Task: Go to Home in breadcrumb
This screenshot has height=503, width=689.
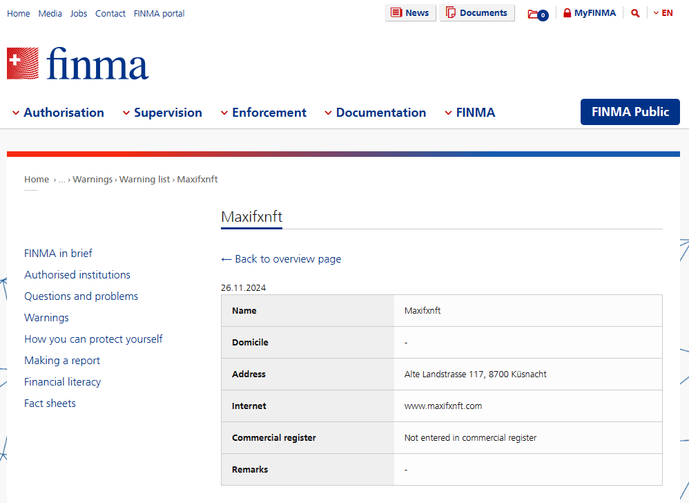Action: point(37,180)
